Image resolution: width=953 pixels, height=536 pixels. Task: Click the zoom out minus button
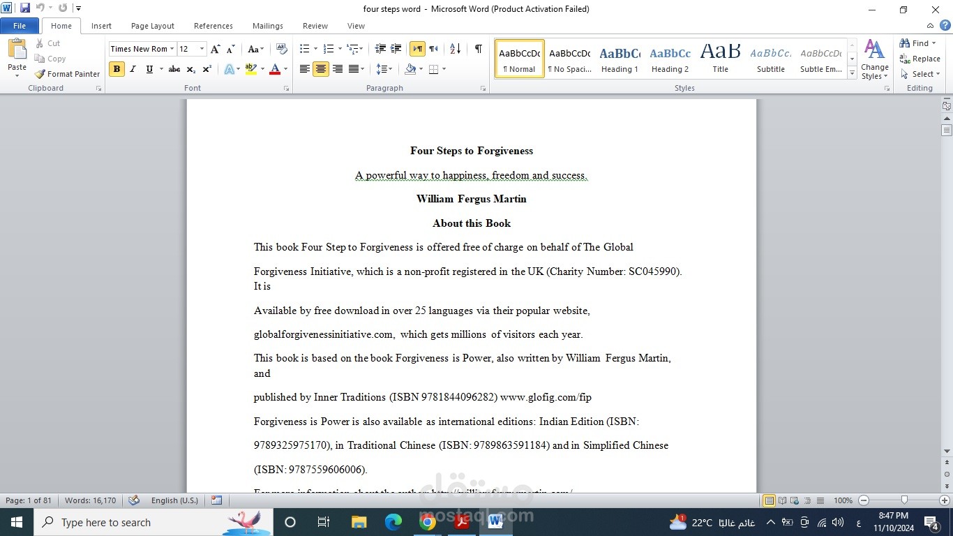[x=864, y=500]
